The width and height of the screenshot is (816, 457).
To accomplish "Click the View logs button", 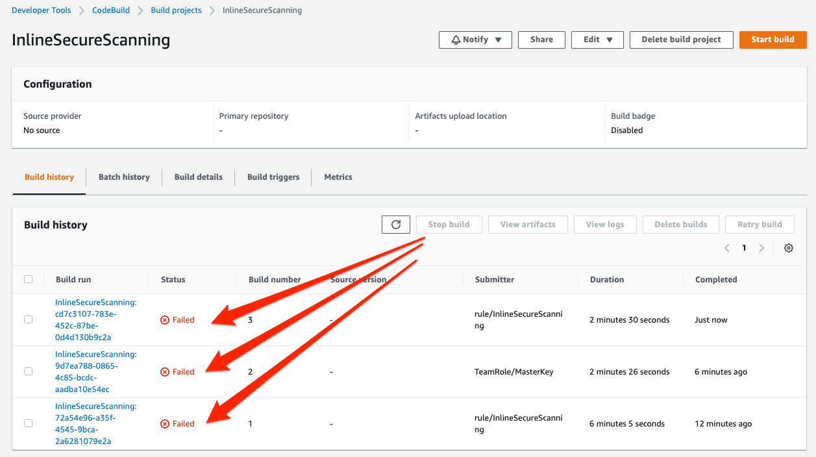I will (605, 225).
